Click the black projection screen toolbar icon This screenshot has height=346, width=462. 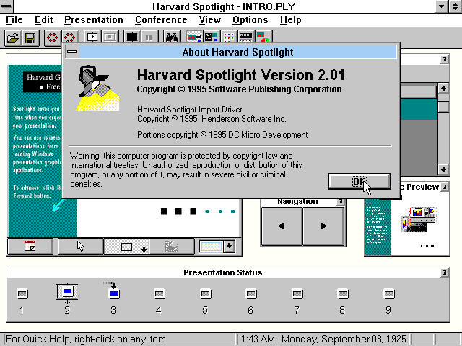132,37
